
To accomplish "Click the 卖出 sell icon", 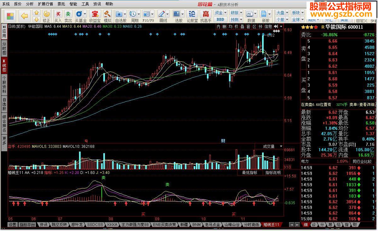I will tap(68, 14).
